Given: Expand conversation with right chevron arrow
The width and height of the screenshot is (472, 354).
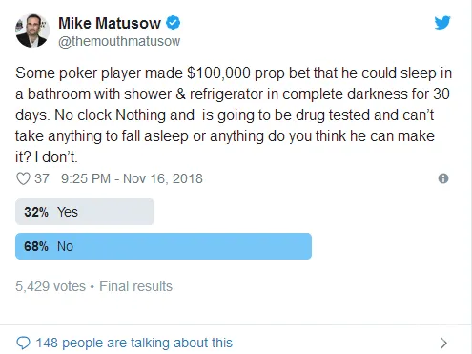Looking at the screenshot, I should 443,343.
